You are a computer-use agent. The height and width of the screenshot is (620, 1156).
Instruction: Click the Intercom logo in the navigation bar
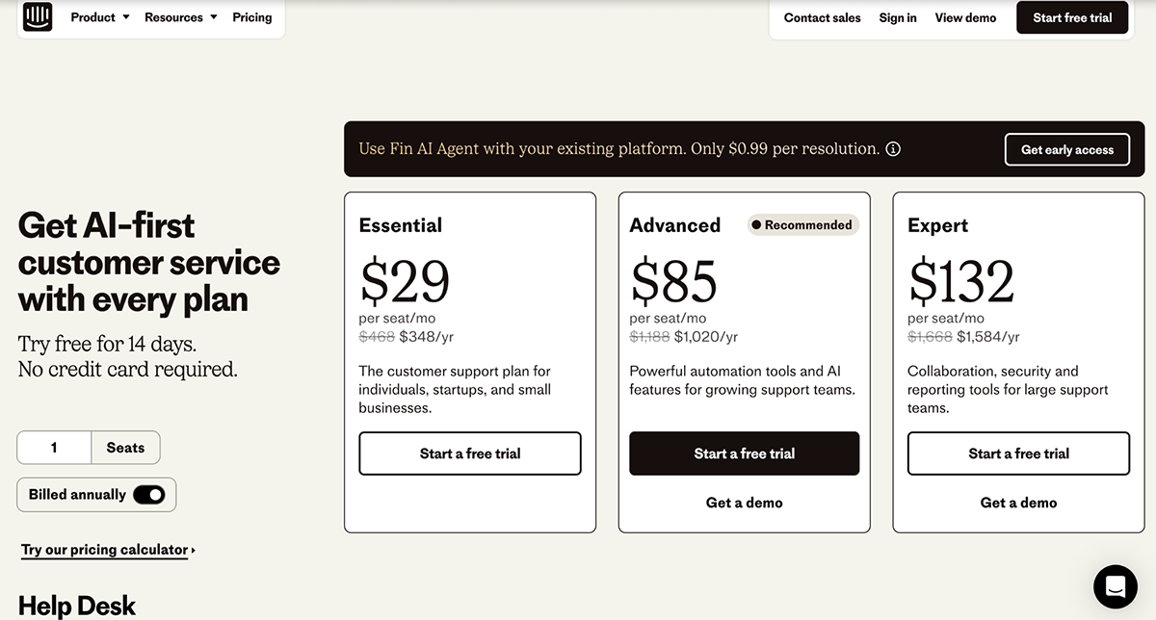(x=37, y=16)
